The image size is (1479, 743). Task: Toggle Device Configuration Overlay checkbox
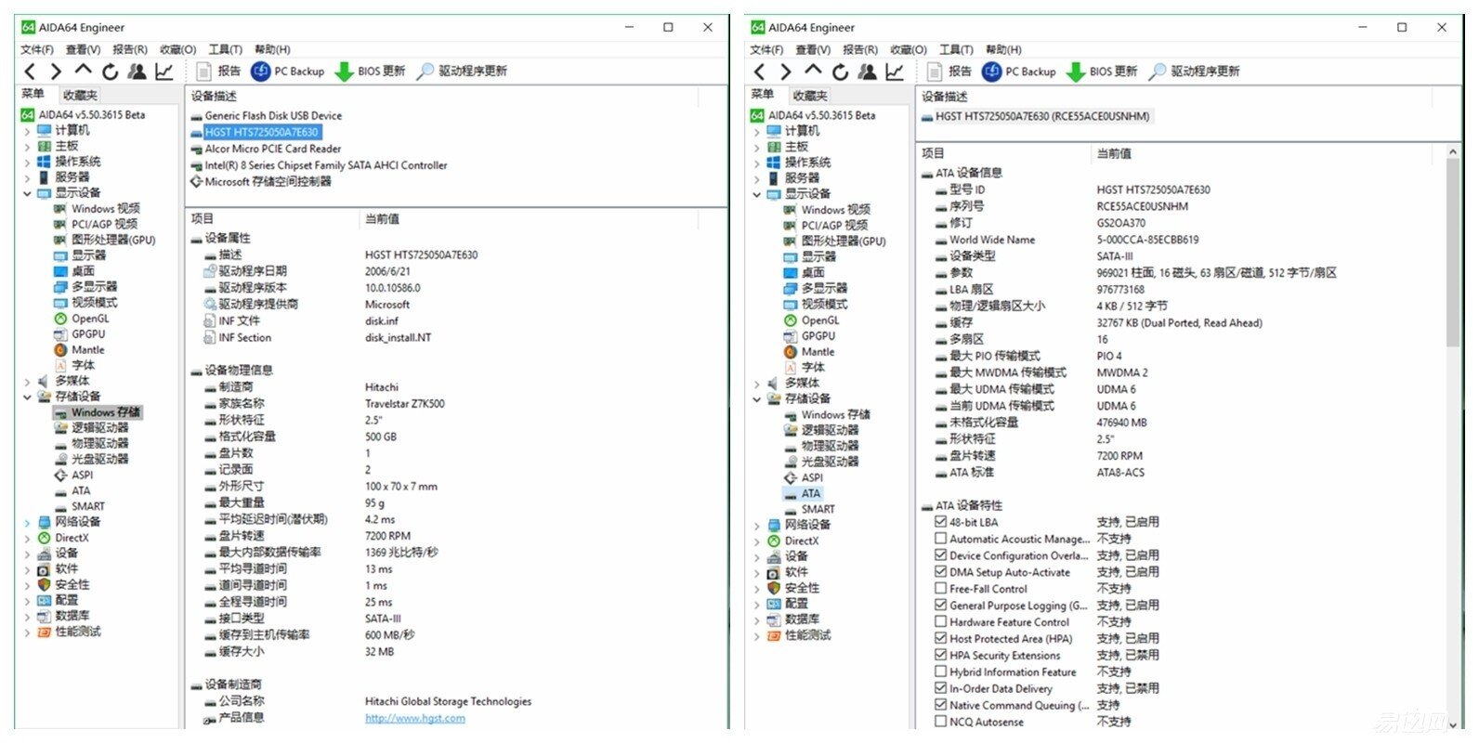pyautogui.click(x=940, y=555)
